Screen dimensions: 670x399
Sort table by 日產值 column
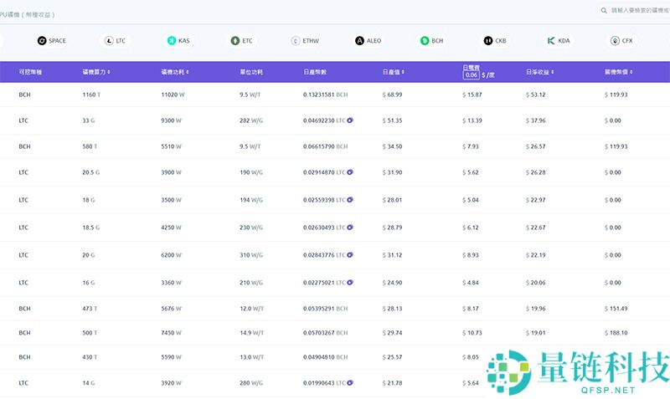pyautogui.click(x=395, y=73)
